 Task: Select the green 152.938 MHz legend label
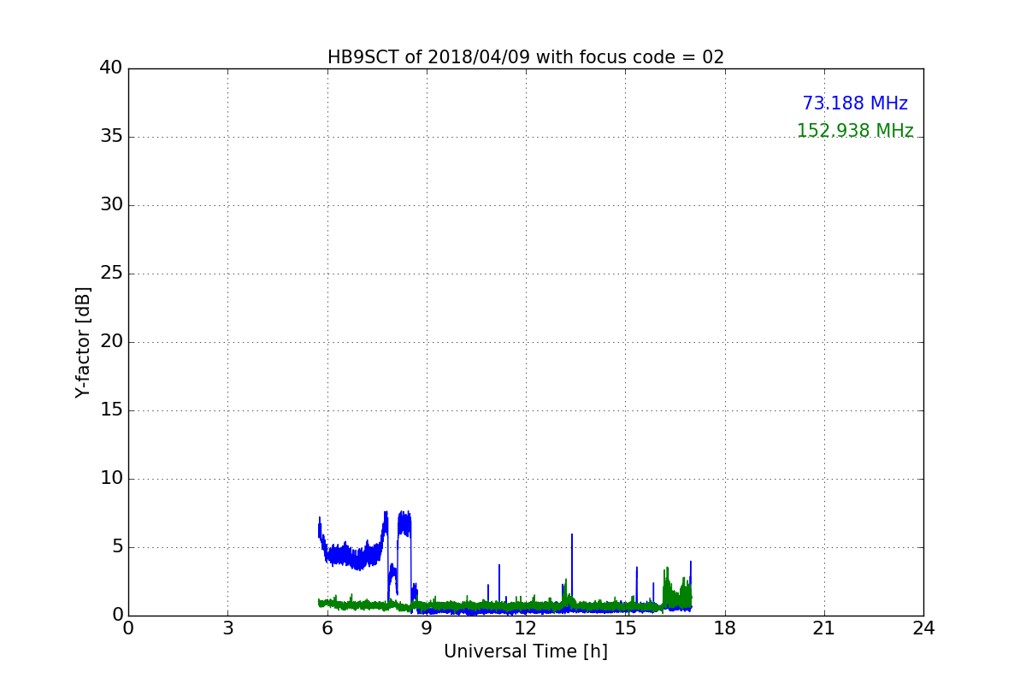tap(855, 131)
